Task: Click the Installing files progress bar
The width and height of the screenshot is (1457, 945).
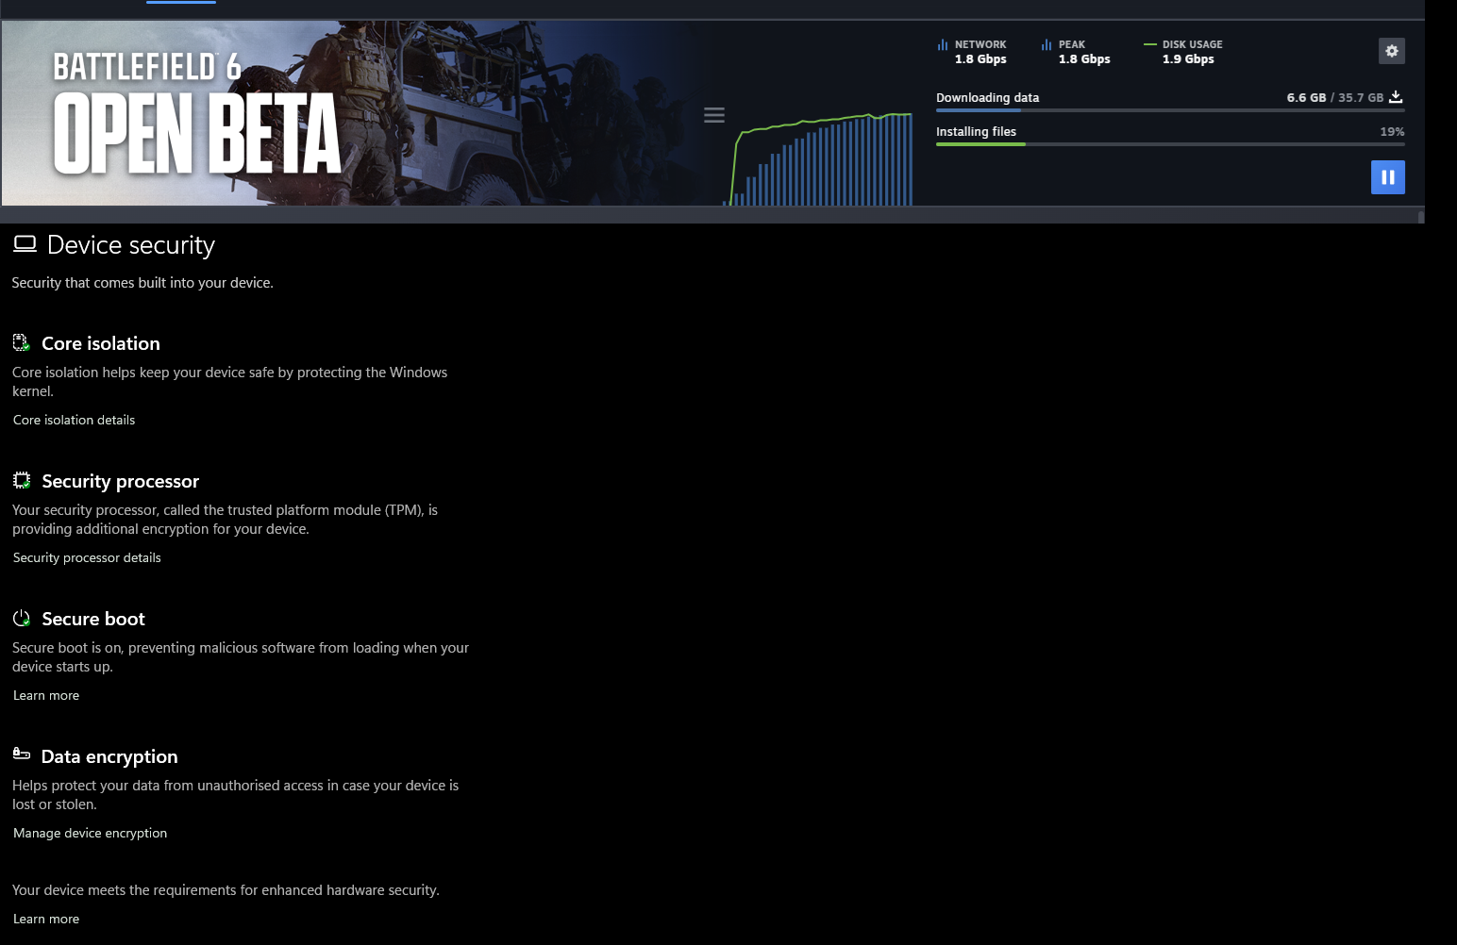Action: coord(1170,144)
